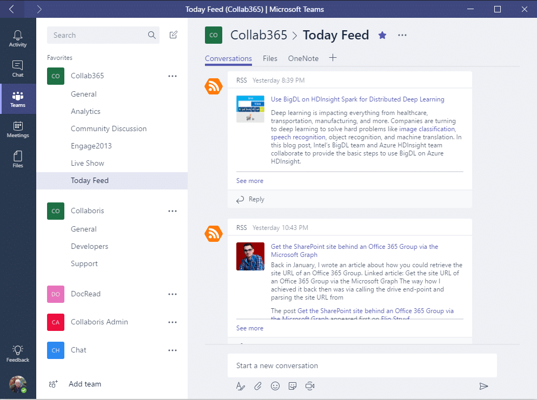Click the add tab plus icon
The height and width of the screenshot is (400, 537).
[x=333, y=58]
